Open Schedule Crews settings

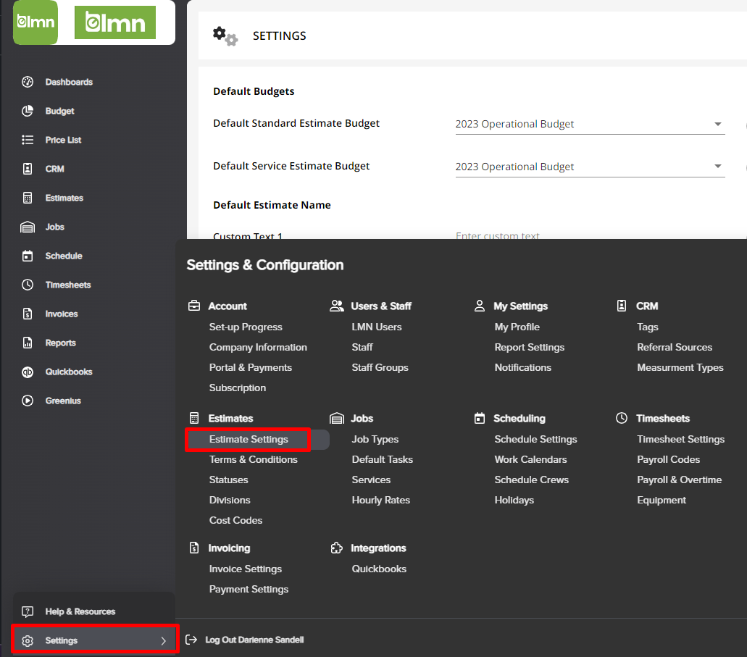(532, 480)
